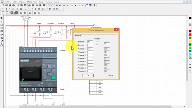This screenshot has height=108, width=192.
Task: Click the vertical scrollbar down arrow
Action: [x=187, y=104]
